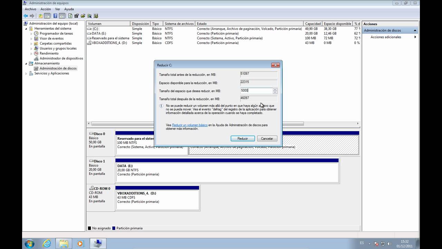Collapse Almacenamiento tree node
442x249 pixels.
[x=26, y=64]
